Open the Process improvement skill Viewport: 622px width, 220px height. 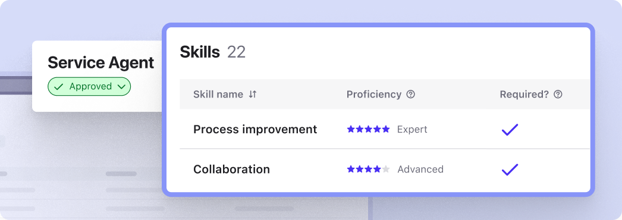(x=255, y=130)
